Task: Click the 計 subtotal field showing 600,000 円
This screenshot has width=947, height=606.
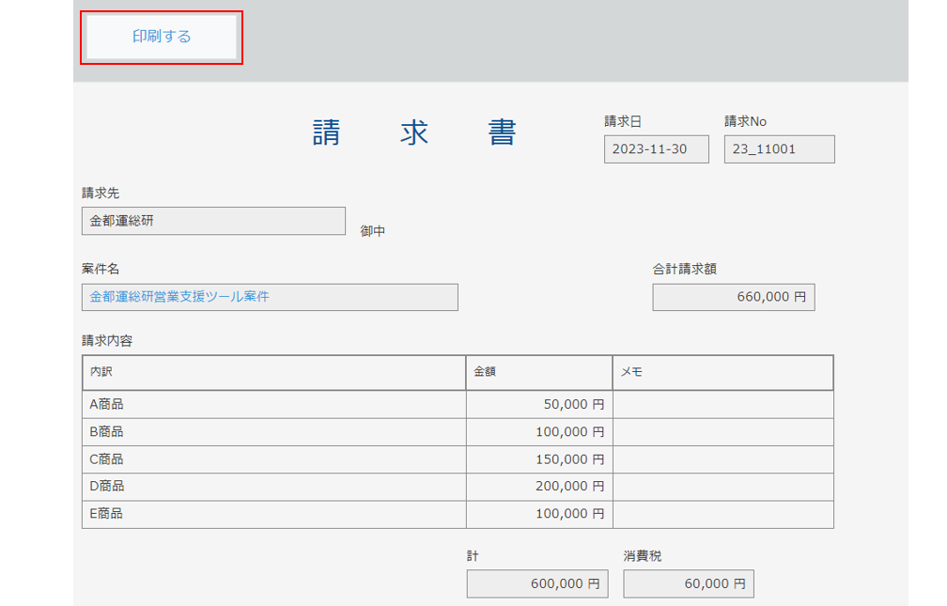Action: pos(536,583)
